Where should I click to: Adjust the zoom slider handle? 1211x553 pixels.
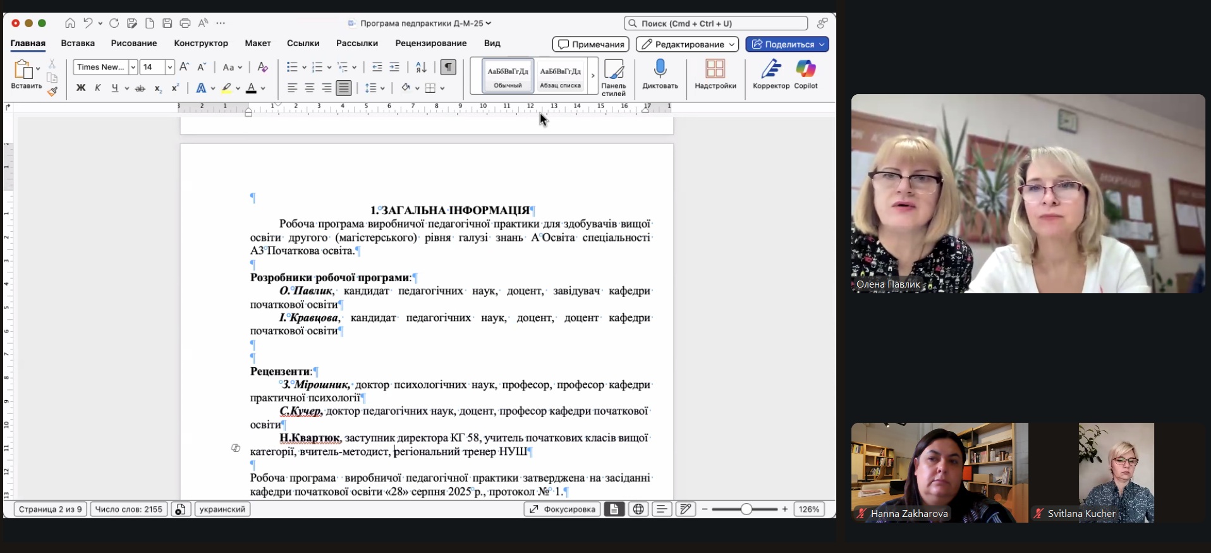coord(746,509)
